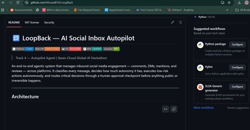Open the More workflows link
Viewport: 250px width, 130px height.
click(x=203, y=108)
